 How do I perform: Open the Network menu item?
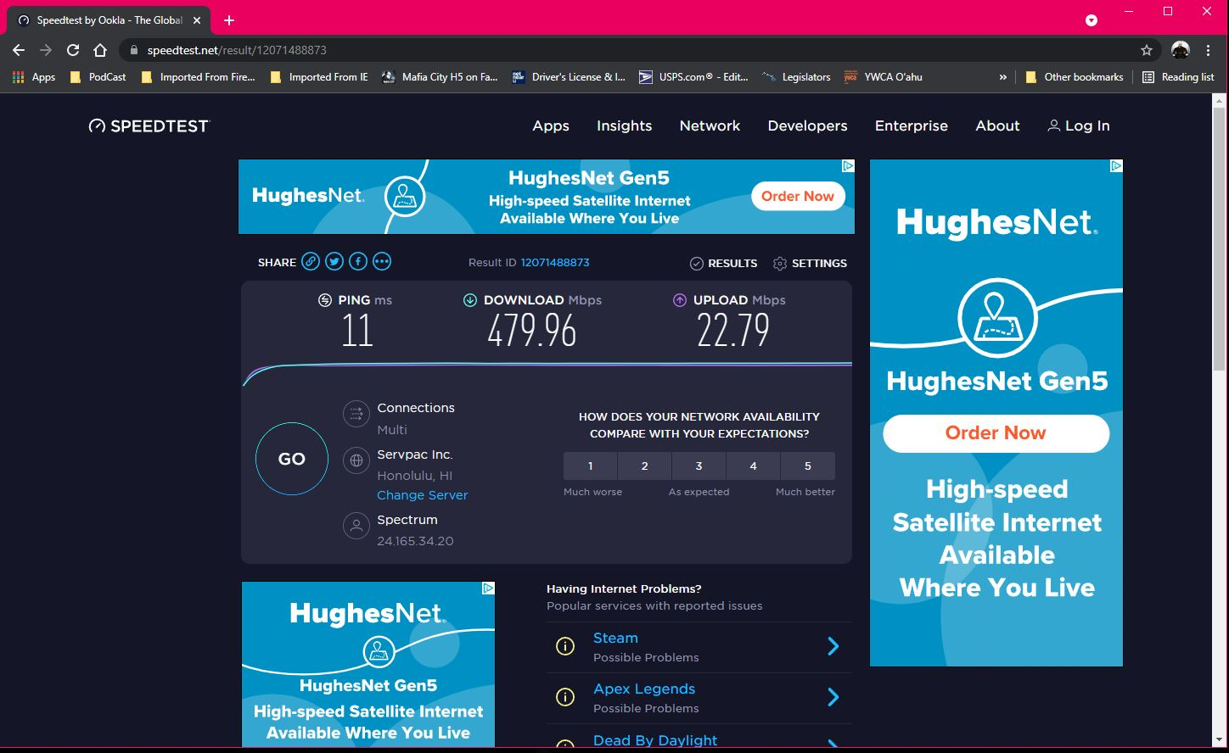(x=710, y=126)
